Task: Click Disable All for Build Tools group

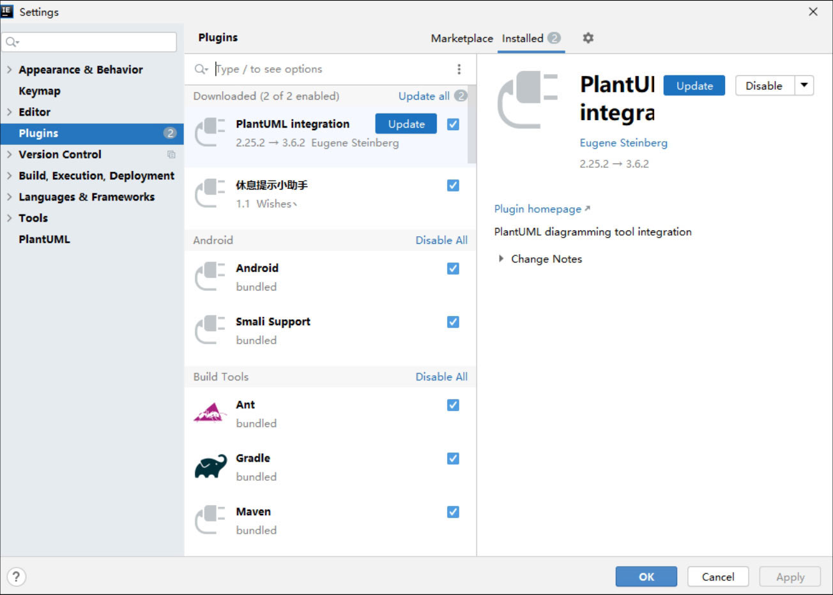Action: (x=441, y=377)
